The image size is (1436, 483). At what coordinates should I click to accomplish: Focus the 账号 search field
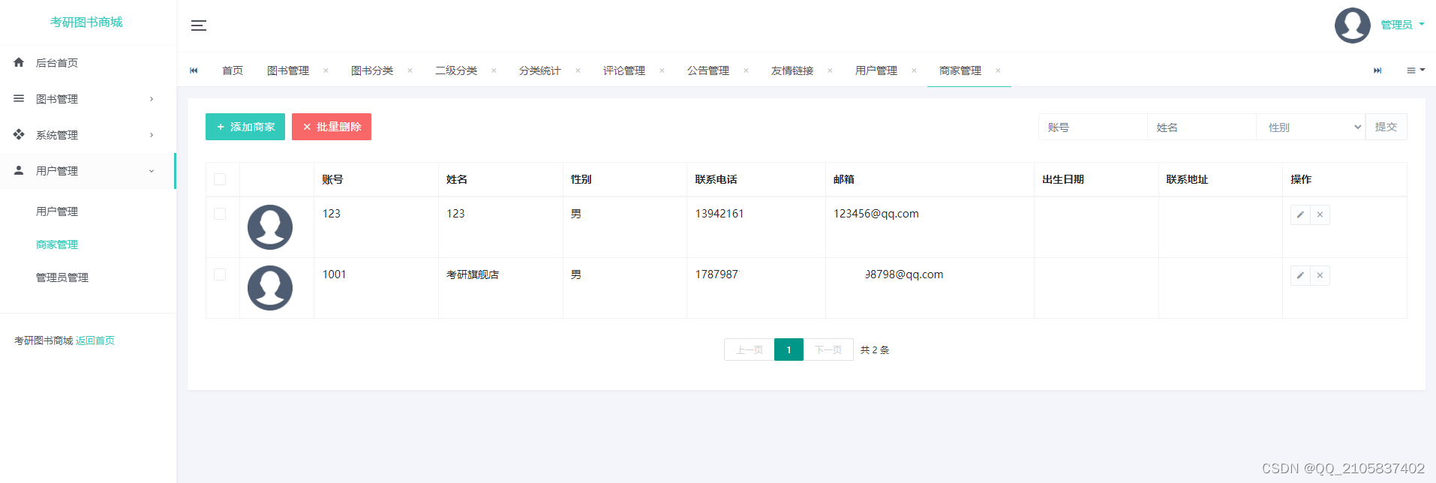pos(1093,127)
